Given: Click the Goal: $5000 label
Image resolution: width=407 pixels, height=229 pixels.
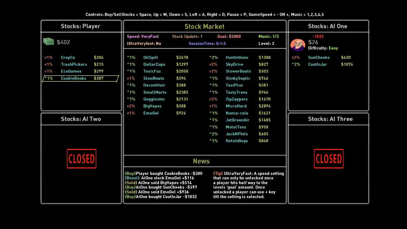Looking at the screenshot, I should pyautogui.click(x=229, y=37).
